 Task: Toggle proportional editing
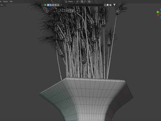[89, 2]
